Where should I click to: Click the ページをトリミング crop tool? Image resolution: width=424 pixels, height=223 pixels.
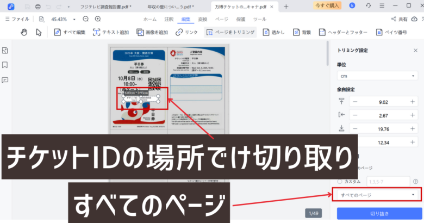(x=230, y=32)
